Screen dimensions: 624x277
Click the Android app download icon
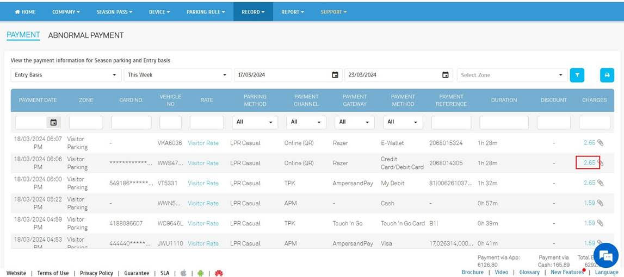tap(201, 273)
